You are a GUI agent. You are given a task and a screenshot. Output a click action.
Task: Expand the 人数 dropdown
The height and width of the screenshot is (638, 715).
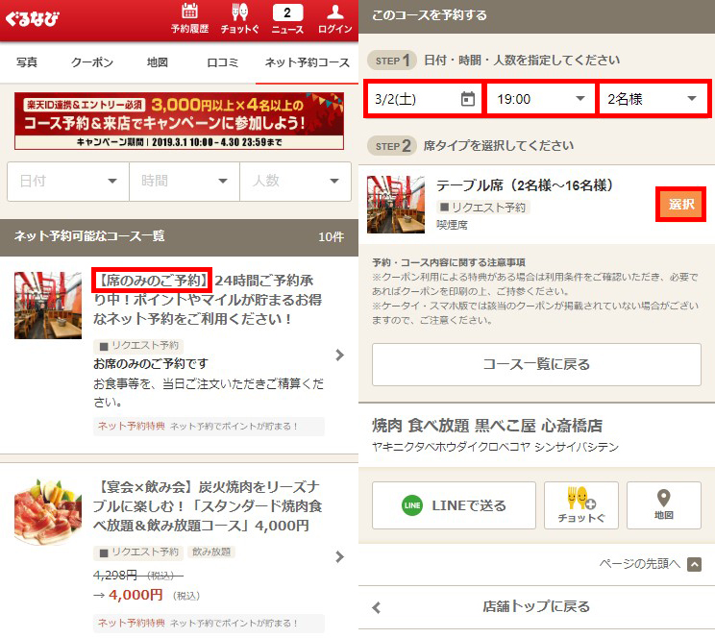click(x=295, y=181)
